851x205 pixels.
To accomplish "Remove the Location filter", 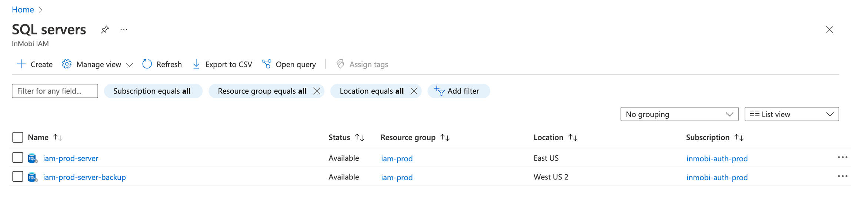I will [414, 91].
